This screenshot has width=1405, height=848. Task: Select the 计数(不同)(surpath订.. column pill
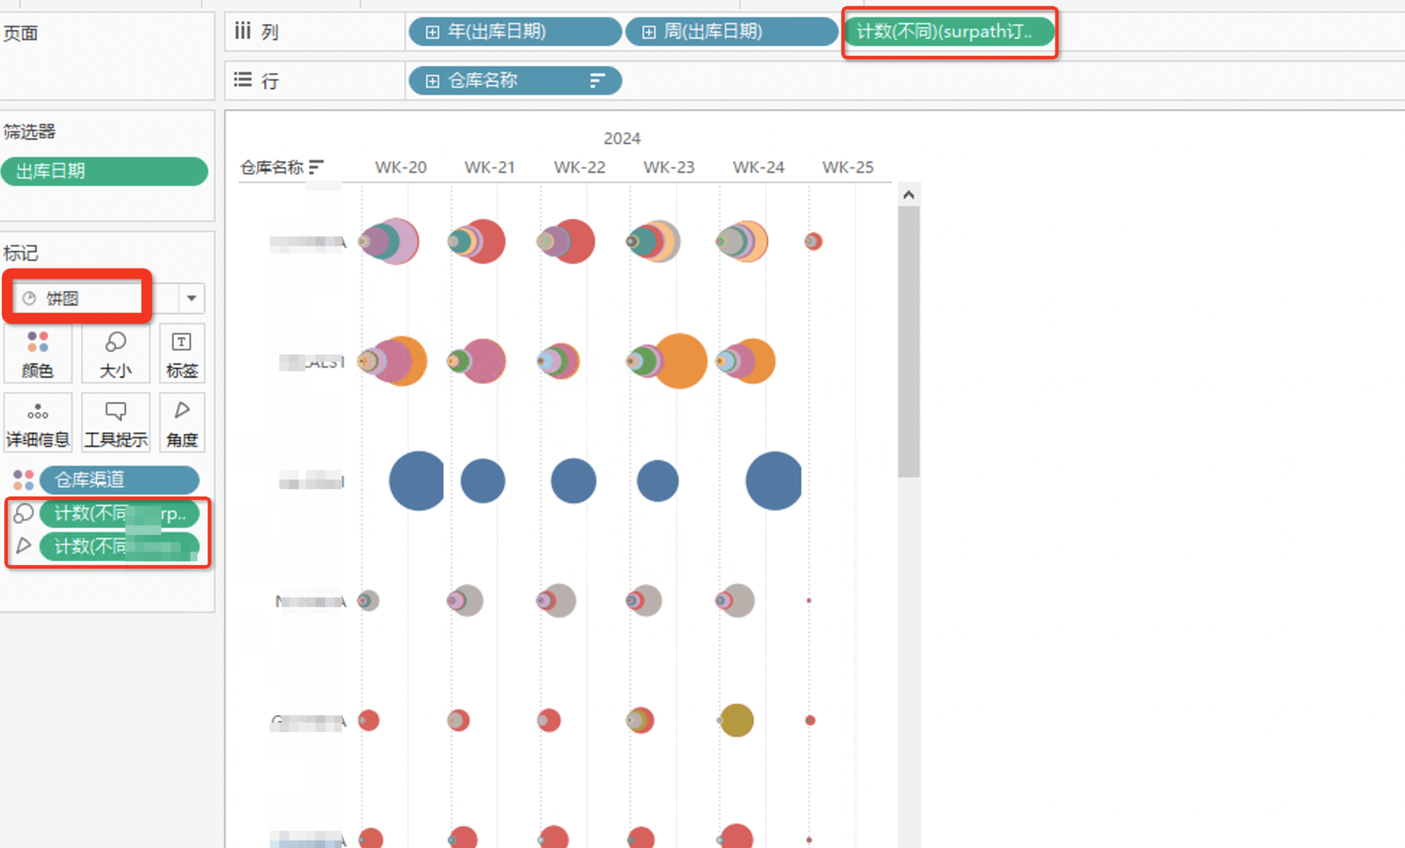click(x=949, y=31)
